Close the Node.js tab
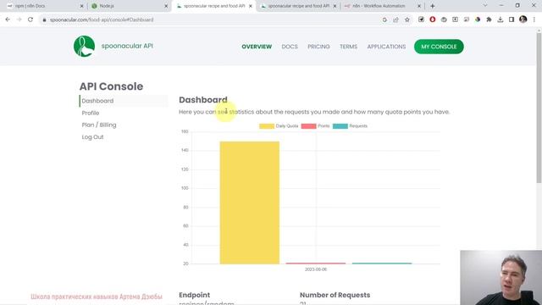 click(x=166, y=6)
